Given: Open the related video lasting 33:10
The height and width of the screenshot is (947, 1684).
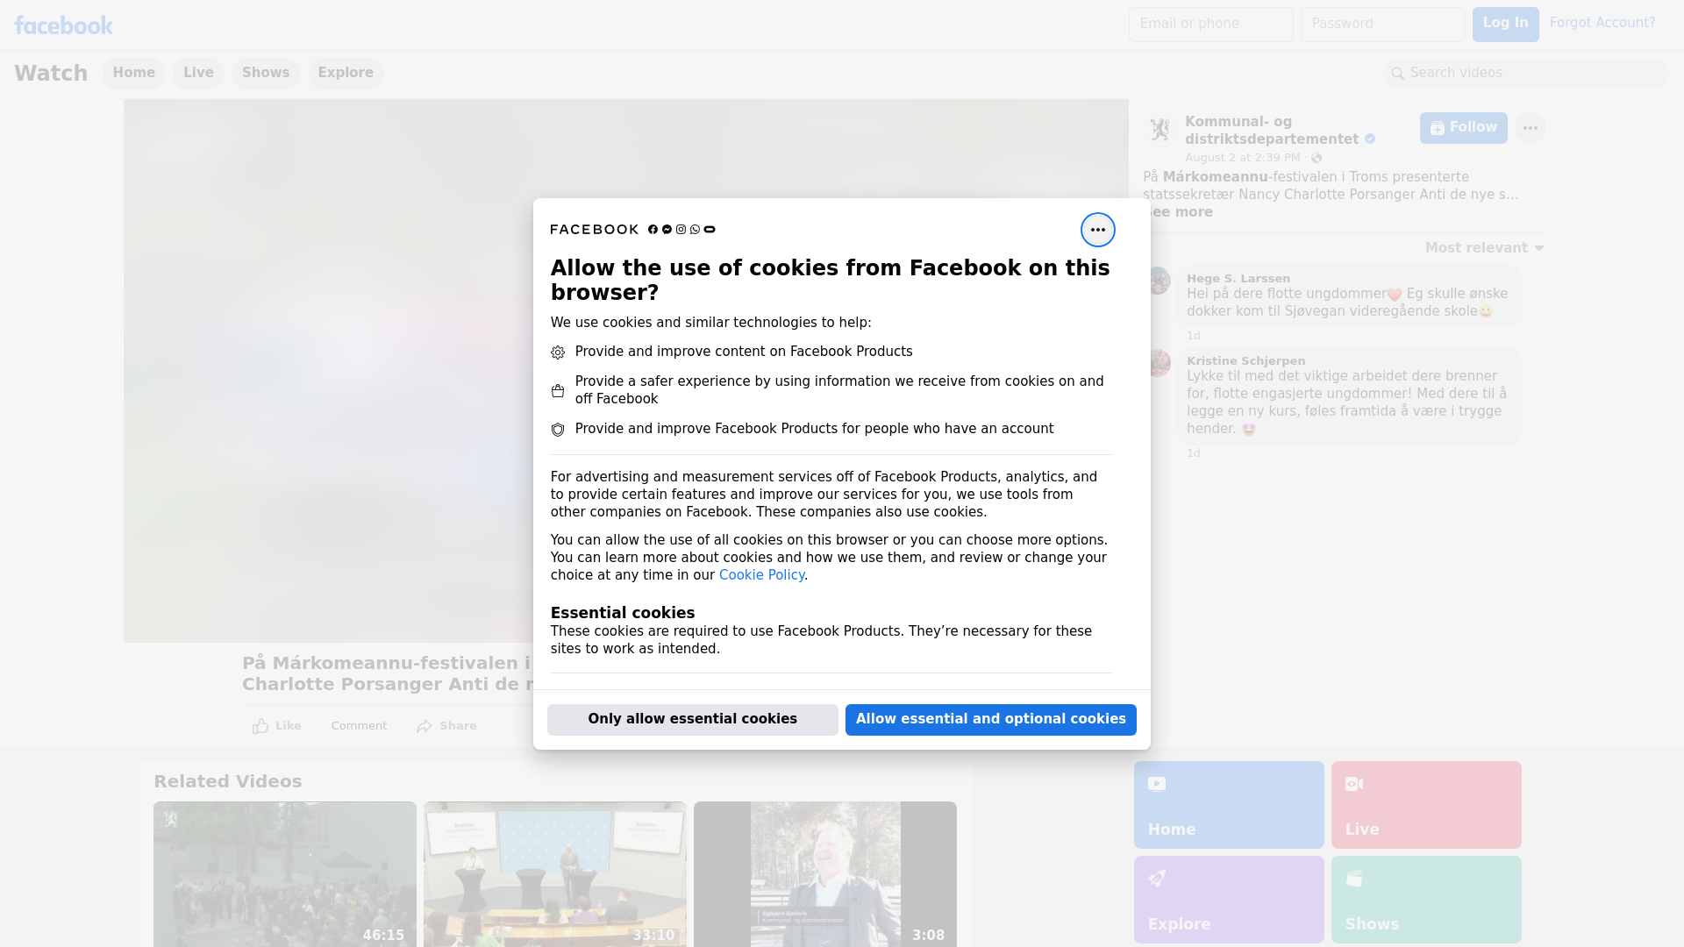Looking at the screenshot, I should click(x=555, y=874).
